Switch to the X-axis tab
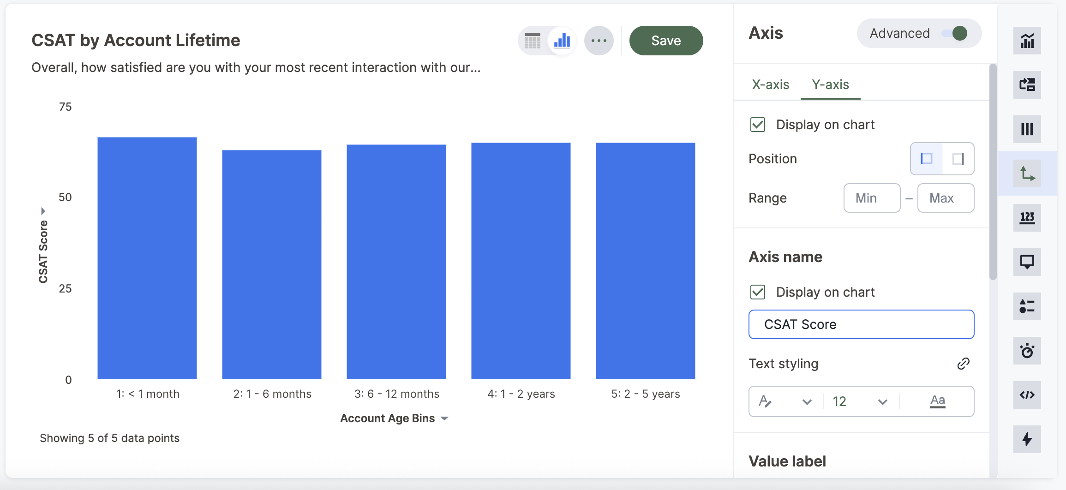The width and height of the screenshot is (1066, 490). (x=770, y=84)
